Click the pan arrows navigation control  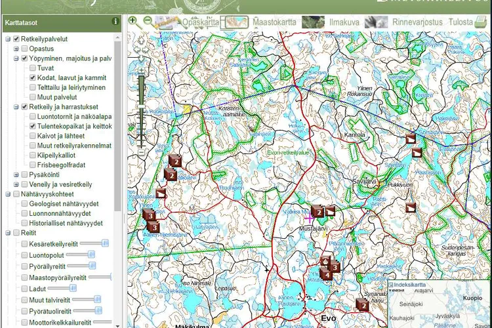140,47
